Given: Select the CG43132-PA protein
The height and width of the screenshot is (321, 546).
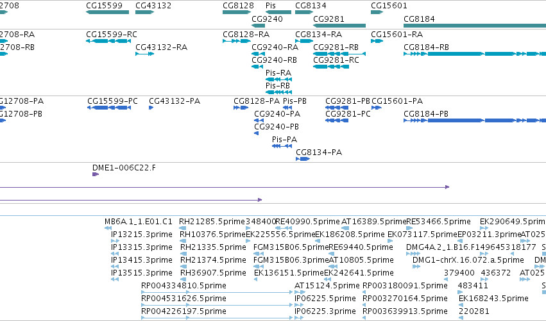Looking at the screenshot, I should click(x=151, y=108).
